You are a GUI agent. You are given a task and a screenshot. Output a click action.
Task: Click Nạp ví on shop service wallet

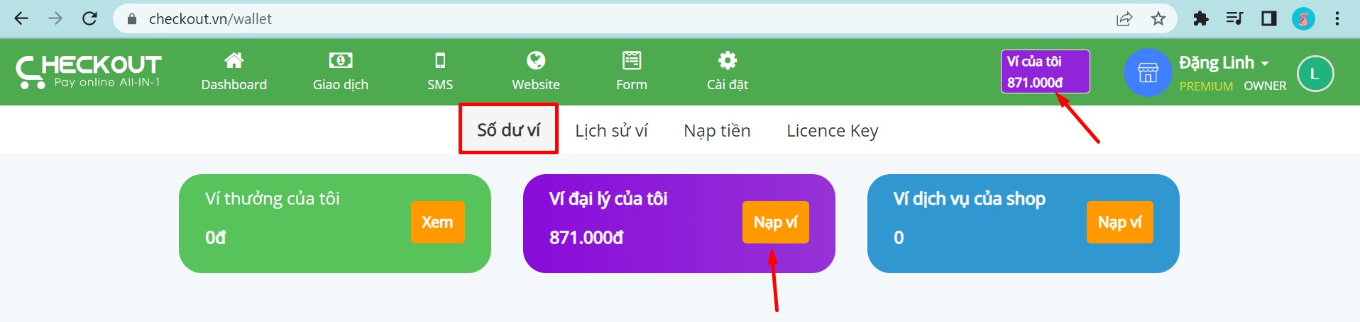click(1120, 222)
